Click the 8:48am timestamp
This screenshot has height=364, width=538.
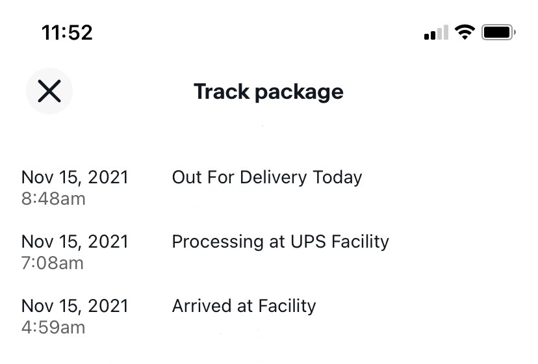point(53,198)
